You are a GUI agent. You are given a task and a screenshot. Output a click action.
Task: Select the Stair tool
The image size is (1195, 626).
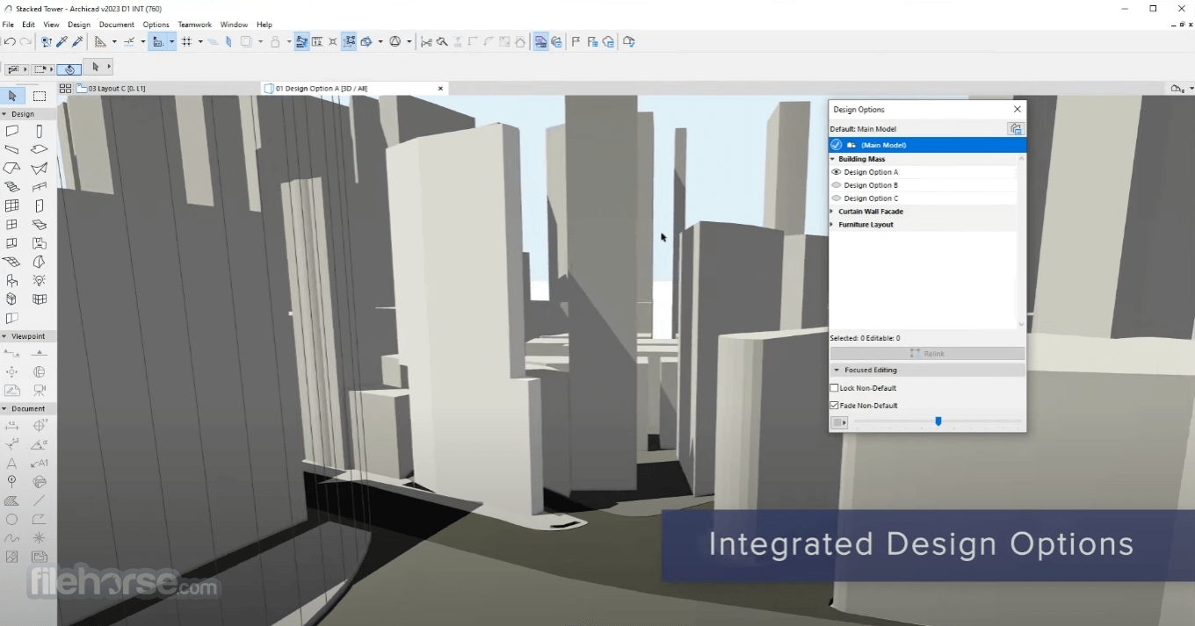12,187
